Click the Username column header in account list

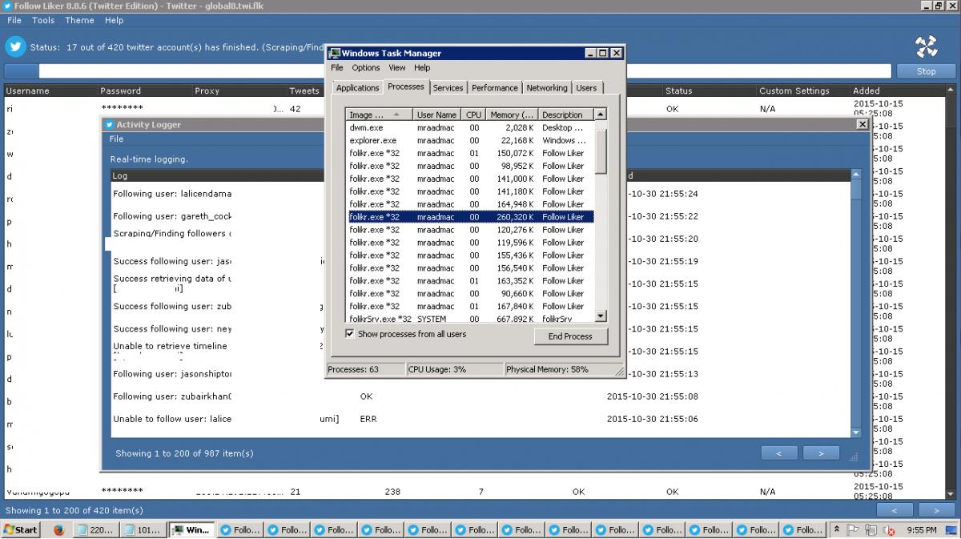[x=50, y=91]
